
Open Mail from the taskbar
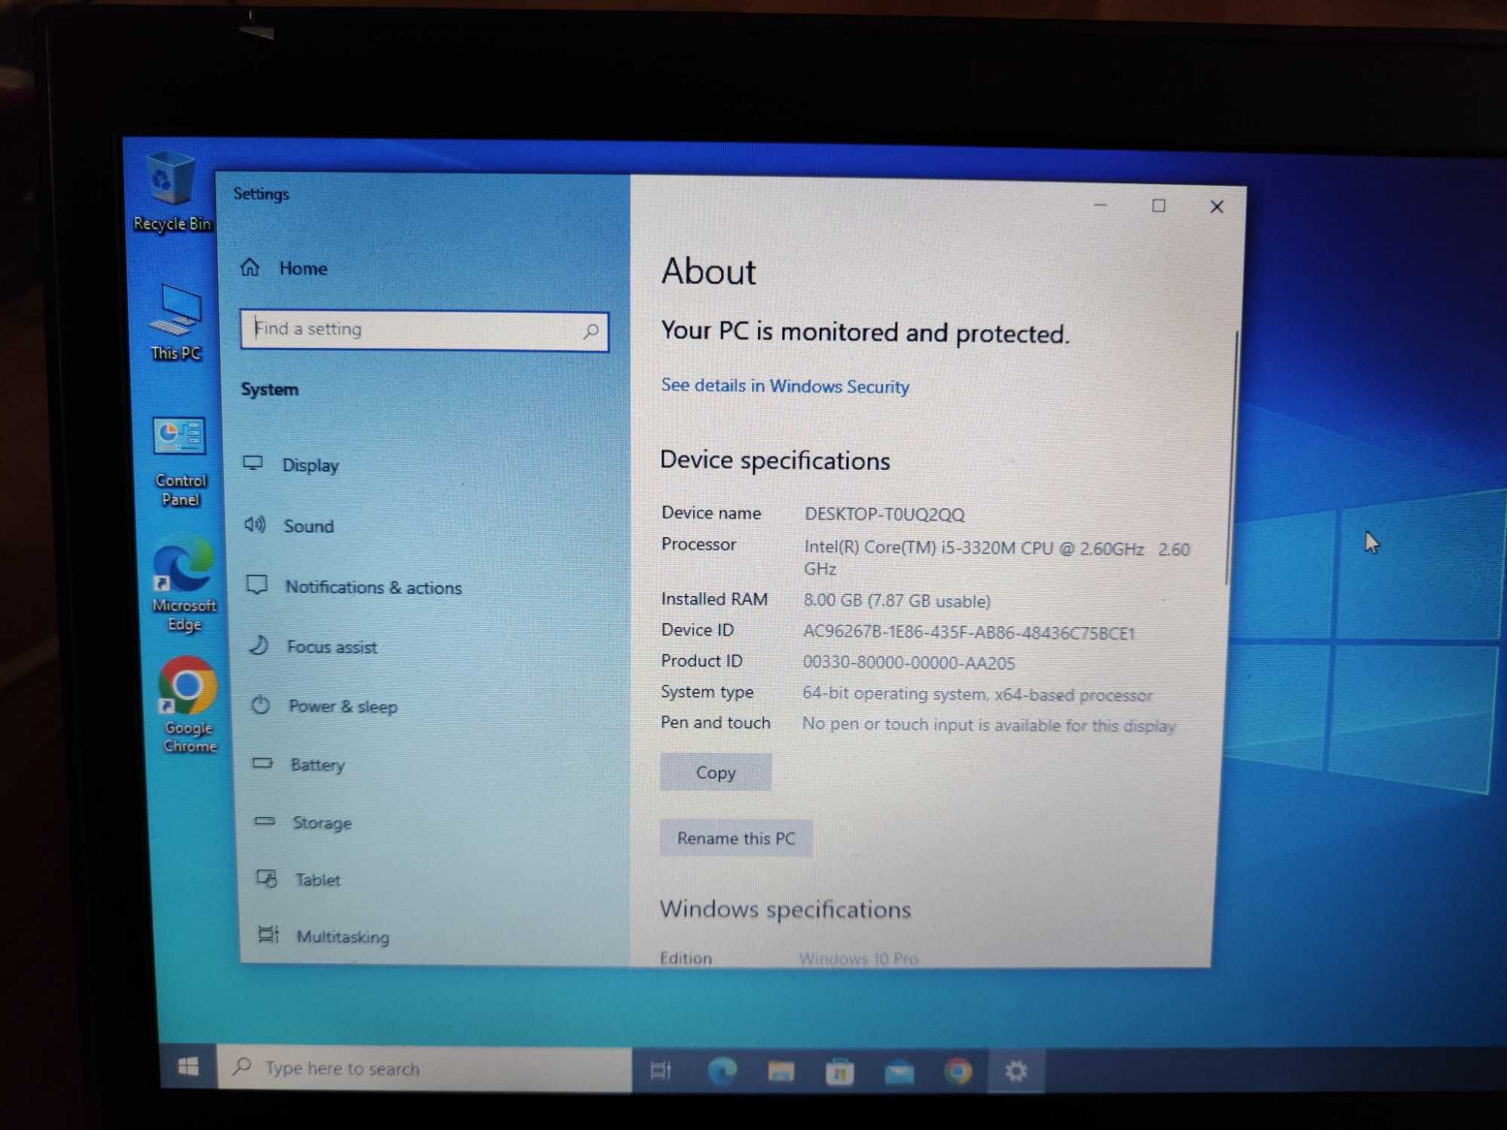coord(899,1071)
